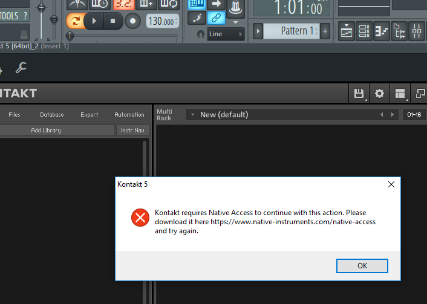Open Kontakt options gear icon
This screenshot has width=427, height=304.
[379, 93]
